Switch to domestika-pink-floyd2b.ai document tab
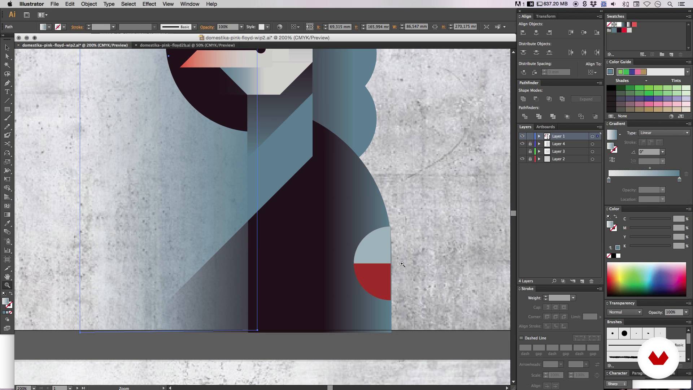Screen dimensions: 693x390 coord(187,45)
